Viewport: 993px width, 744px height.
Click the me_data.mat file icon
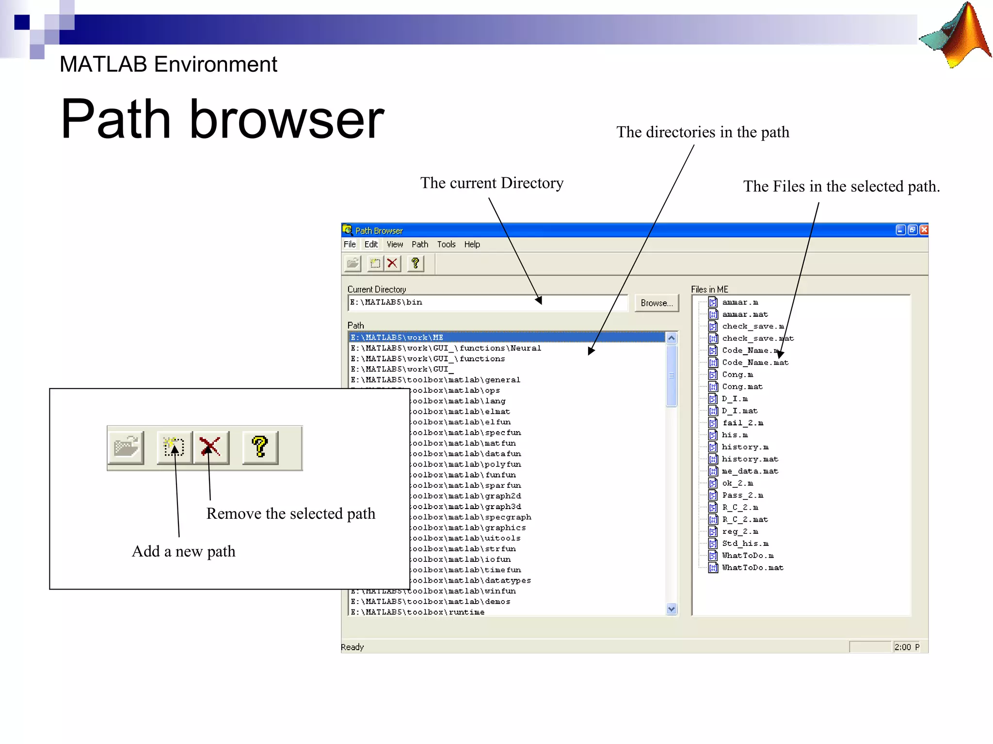[713, 471]
